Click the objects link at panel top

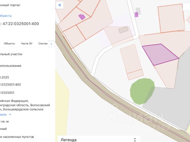click(x=6, y=16)
